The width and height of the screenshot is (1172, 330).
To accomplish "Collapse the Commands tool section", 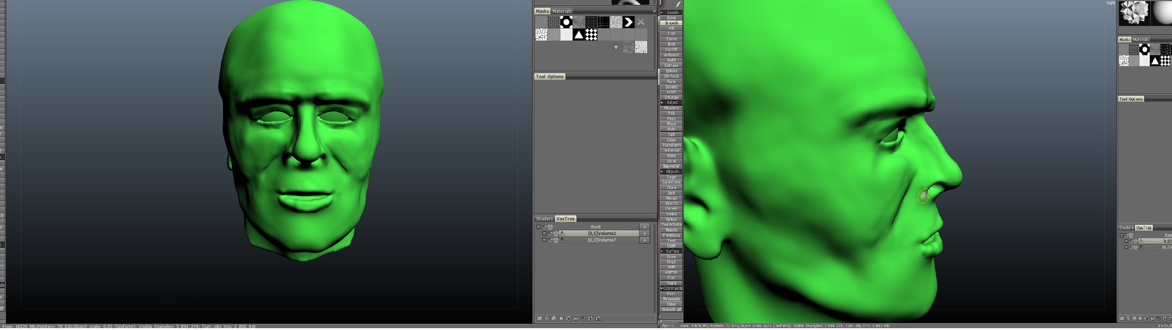I will point(661,288).
